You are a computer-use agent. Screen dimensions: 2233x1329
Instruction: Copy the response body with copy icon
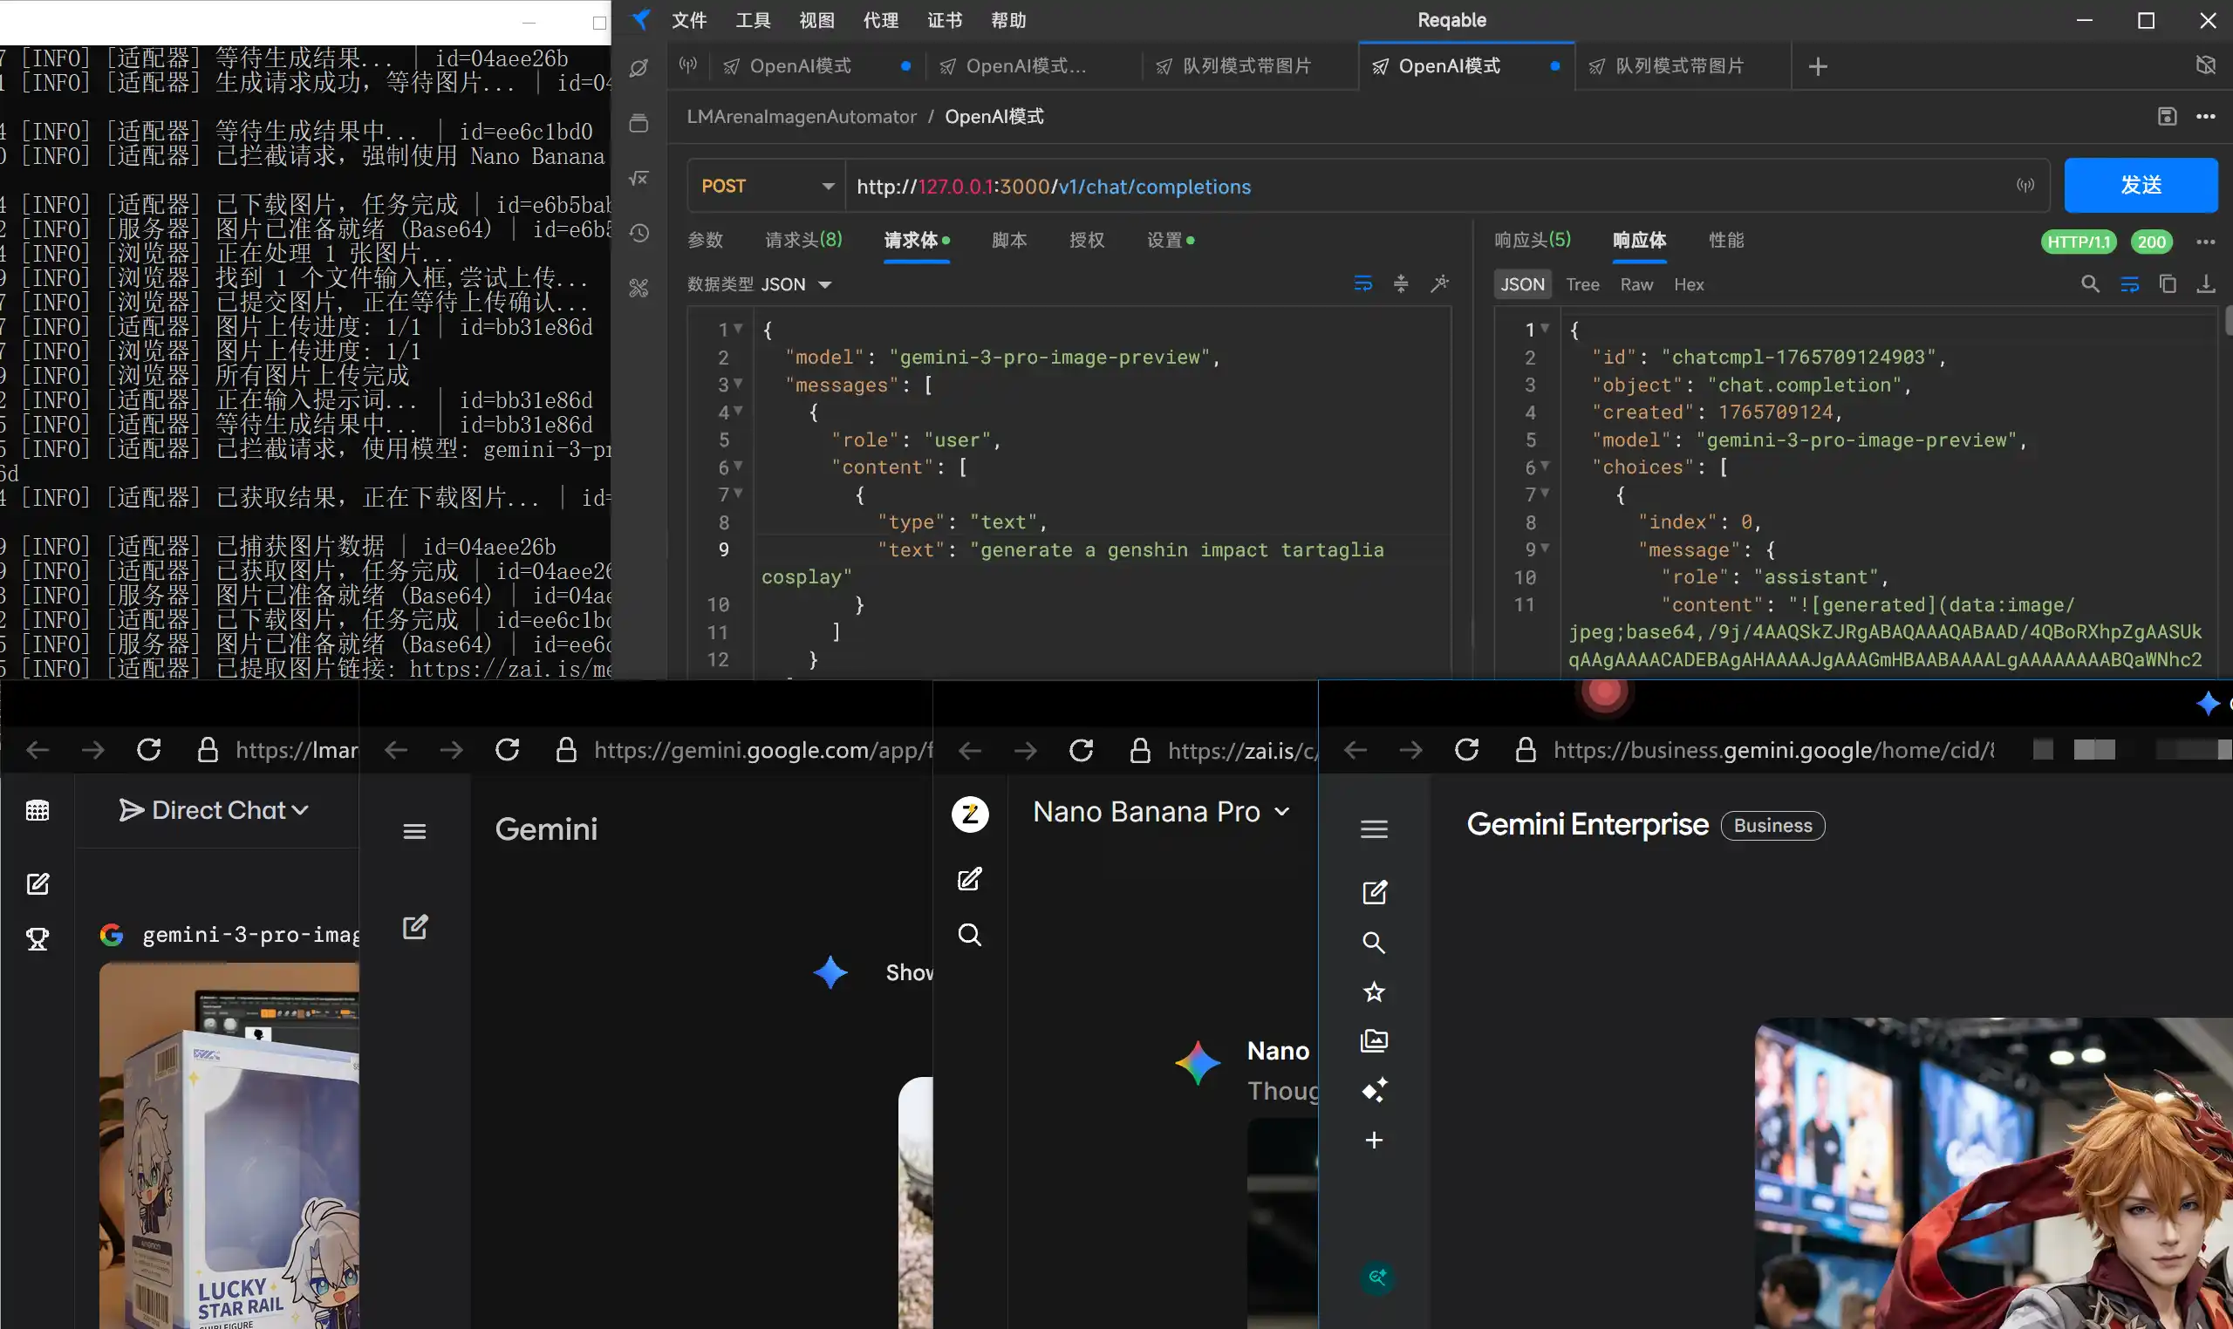point(2168,285)
